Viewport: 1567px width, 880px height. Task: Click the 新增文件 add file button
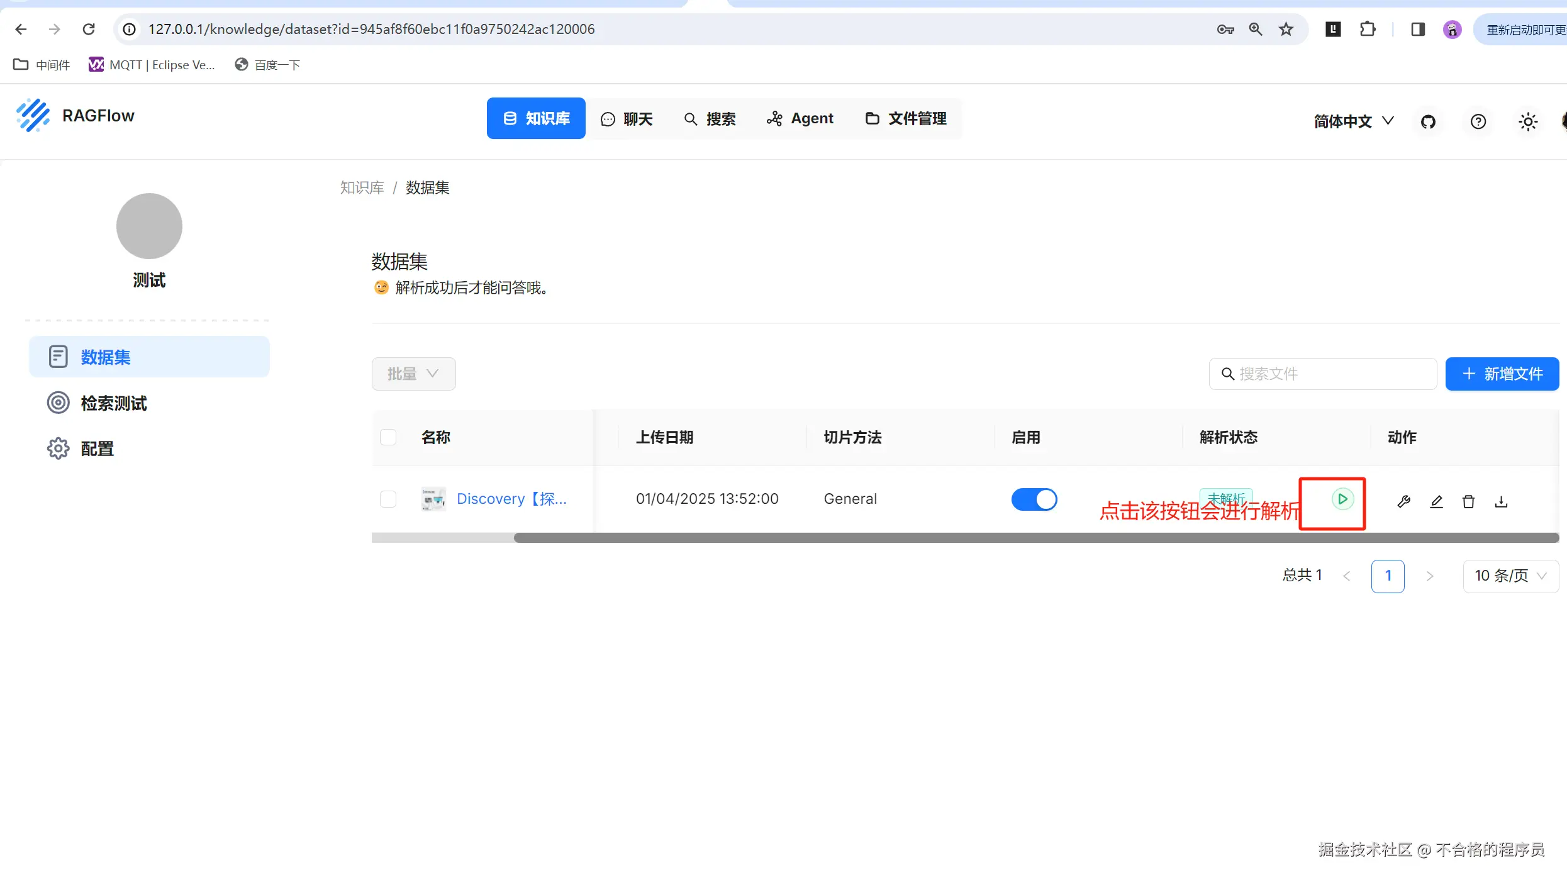1502,374
